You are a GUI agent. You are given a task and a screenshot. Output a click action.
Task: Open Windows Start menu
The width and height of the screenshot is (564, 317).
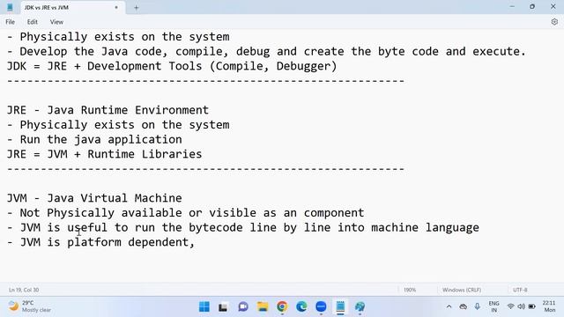[x=204, y=306]
